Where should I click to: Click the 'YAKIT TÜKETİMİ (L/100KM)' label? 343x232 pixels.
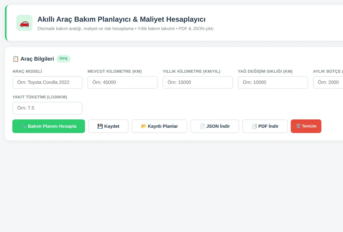click(x=40, y=97)
